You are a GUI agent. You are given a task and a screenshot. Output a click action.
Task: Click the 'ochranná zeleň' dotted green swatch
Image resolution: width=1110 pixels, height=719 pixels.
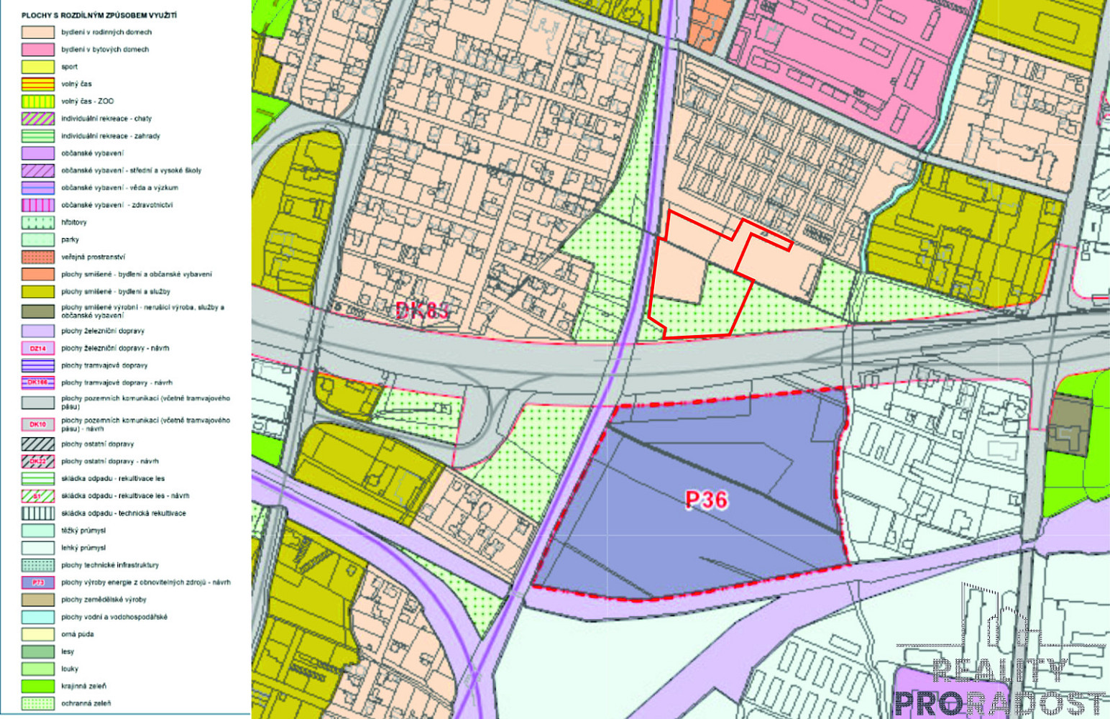[37, 703]
